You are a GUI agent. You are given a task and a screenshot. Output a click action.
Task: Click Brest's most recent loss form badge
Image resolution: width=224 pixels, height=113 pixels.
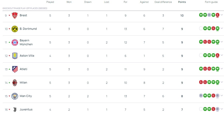(218, 15)
